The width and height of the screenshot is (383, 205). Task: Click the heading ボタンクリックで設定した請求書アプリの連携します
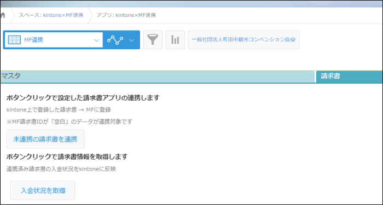point(83,98)
